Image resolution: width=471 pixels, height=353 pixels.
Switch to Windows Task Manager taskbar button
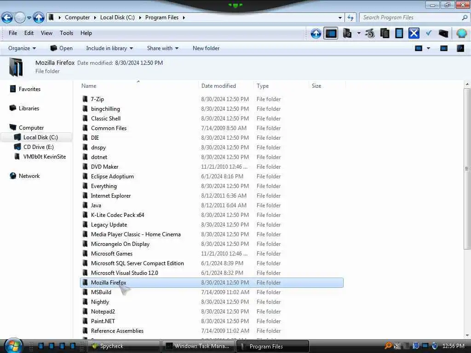(198, 346)
